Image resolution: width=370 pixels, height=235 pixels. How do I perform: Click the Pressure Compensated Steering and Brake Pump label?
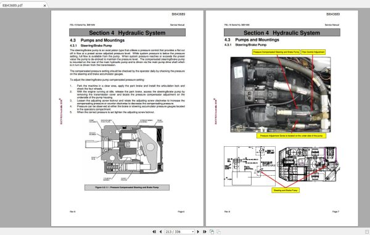click(x=276, y=52)
